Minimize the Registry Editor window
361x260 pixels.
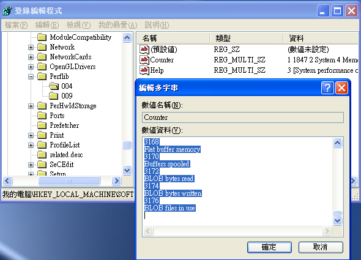pyautogui.click(x=323, y=10)
